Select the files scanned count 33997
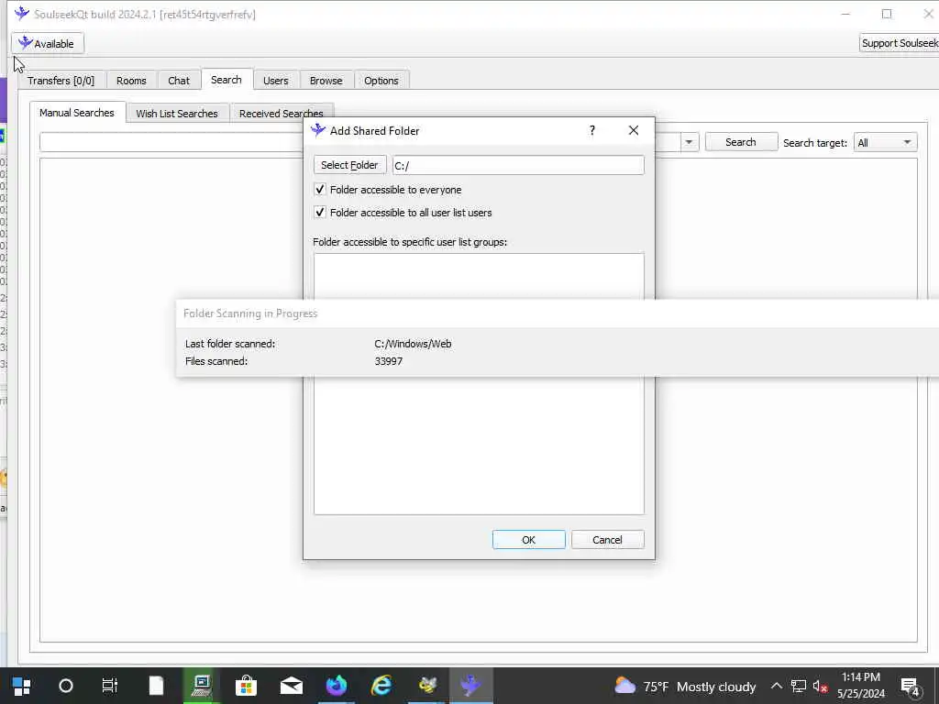This screenshot has width=939, height=704. pos(389,361)
